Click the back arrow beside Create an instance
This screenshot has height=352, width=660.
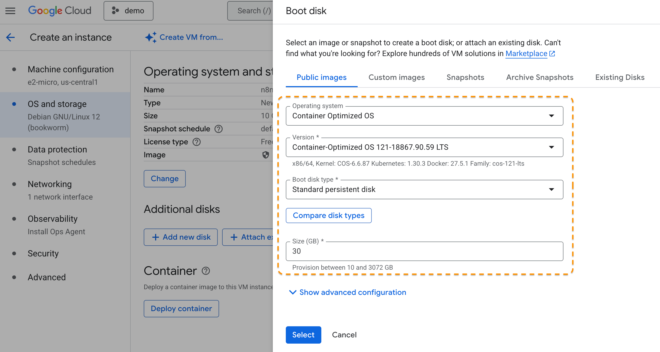pyautogui.click(x=10, y=37)
